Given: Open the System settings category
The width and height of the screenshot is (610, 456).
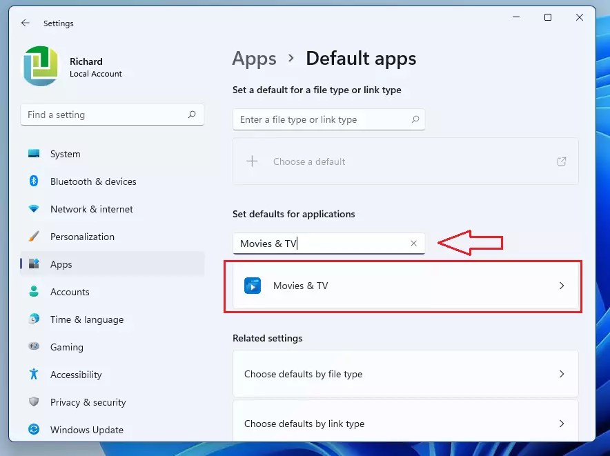Looking at the screenshot, I should click(112, 154).
